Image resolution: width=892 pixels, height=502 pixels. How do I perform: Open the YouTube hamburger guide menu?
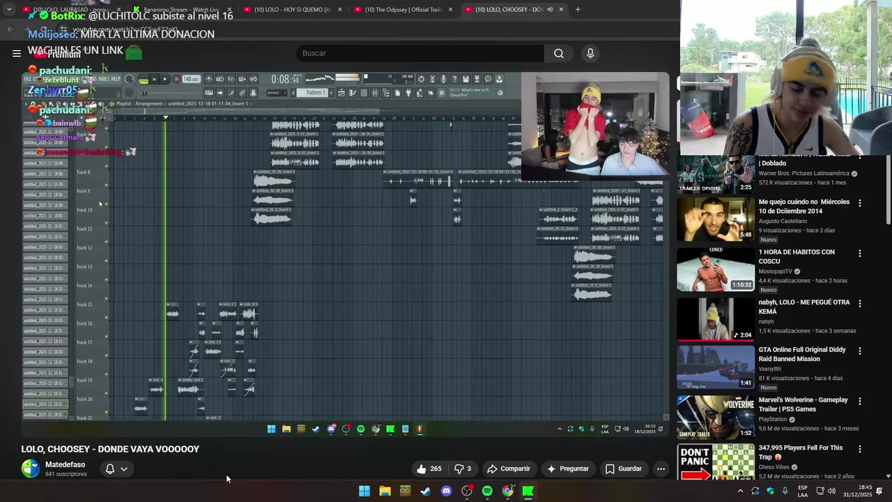(x=16, y=53)
